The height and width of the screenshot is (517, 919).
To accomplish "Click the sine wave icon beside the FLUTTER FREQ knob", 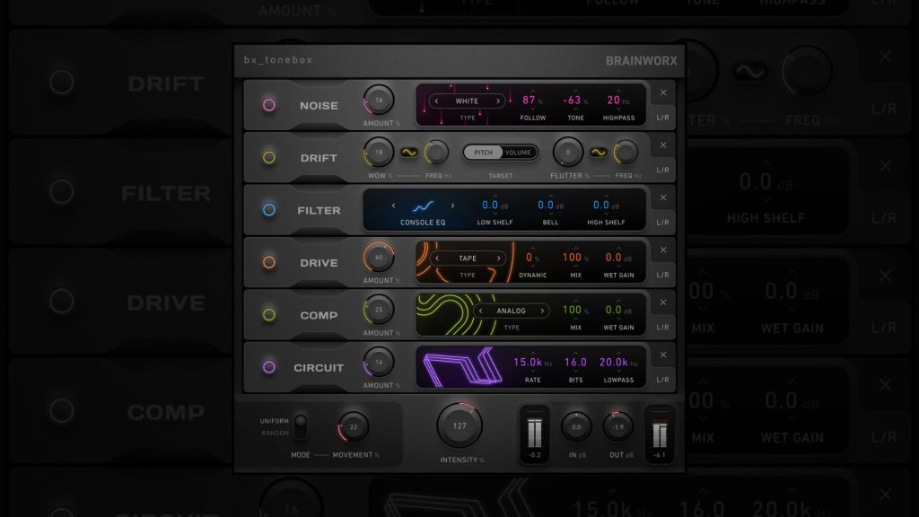I will coord(597,151).
